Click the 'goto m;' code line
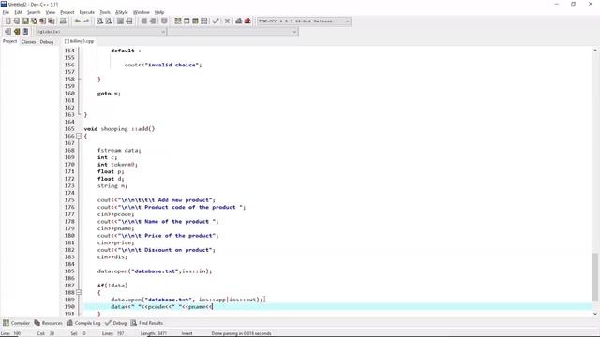This screenshot has height=337, width=600. click(x=109, y=94)
